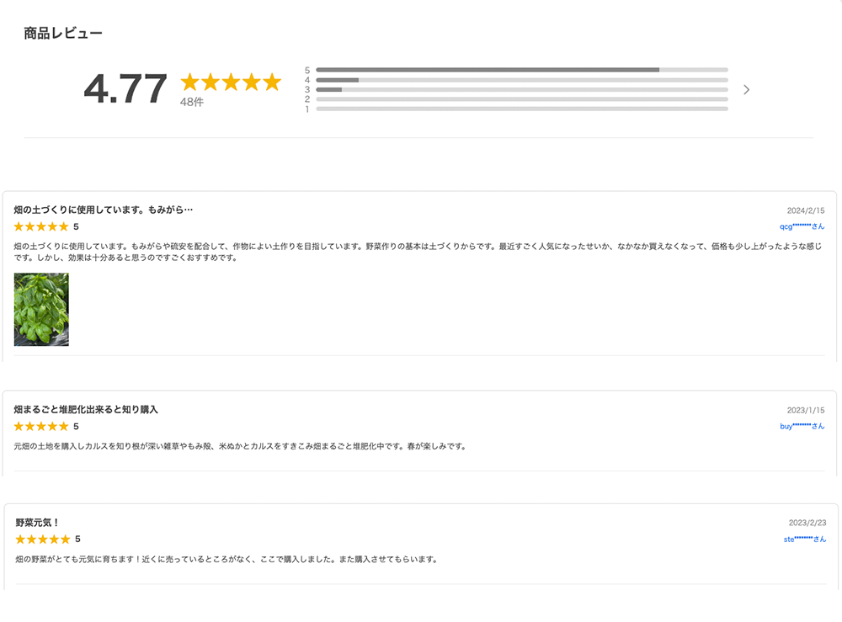Viewport: 842px width, 622px height.
Task: Open reviewer buy******** さん profile
Action: point(802,426)
